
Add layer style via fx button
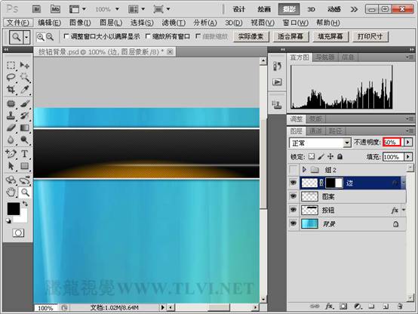click(x=329, y=306)
